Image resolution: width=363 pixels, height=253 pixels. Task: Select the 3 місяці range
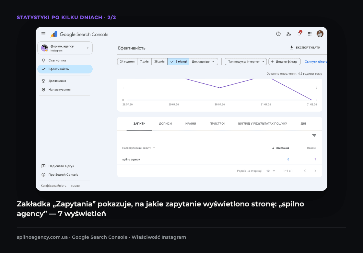coord(178,62)
